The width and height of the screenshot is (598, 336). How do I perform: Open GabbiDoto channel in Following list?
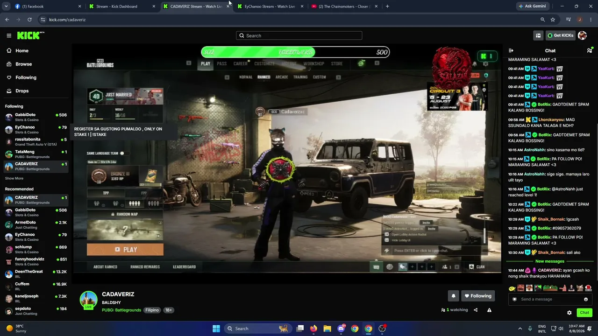[36, 117]
